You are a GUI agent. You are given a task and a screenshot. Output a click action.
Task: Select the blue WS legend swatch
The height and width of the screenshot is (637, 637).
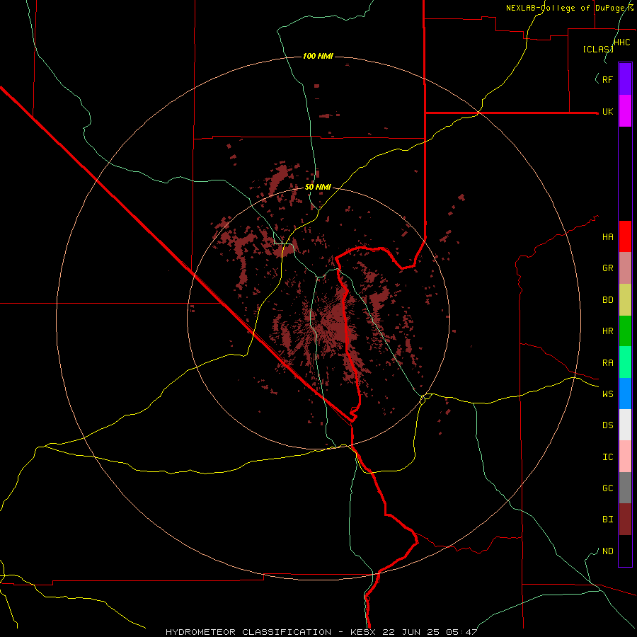(625, 394)
